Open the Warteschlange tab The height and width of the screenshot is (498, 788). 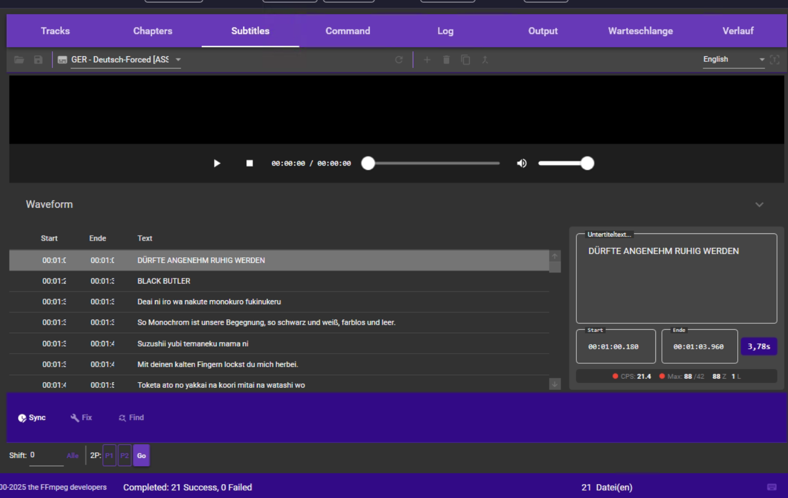coord(640,31)
